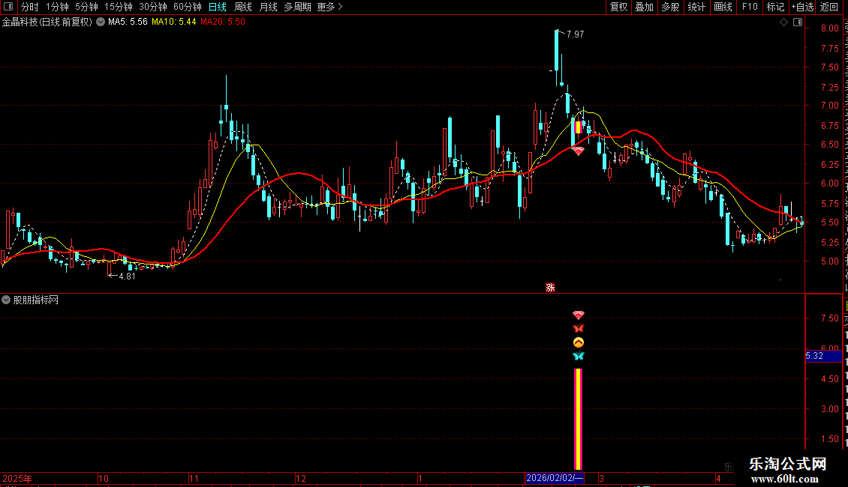Viewport: 848px width, 487px height.
Task: Click the 7.97 high price marker
Action: pos(575,34)
